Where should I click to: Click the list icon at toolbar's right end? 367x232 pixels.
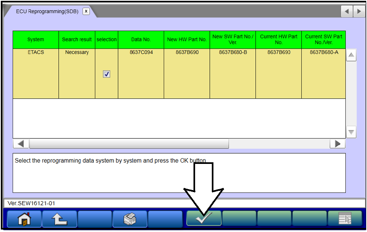345,219
